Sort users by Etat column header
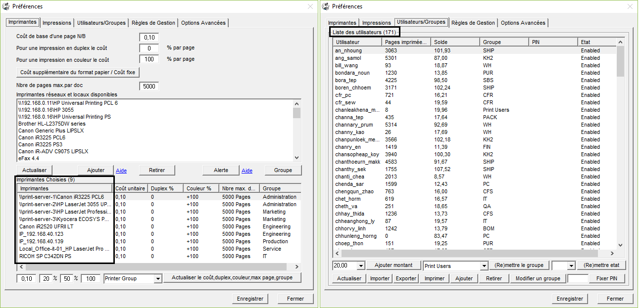 (x=597, y=42)
